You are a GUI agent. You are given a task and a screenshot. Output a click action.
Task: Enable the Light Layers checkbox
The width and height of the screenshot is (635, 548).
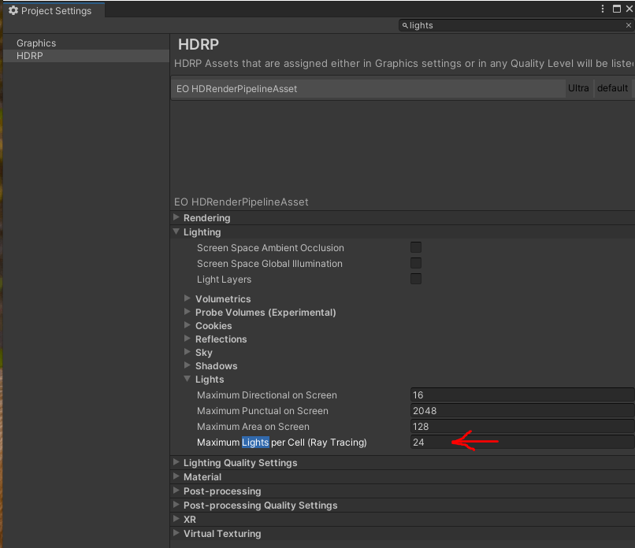416,279
